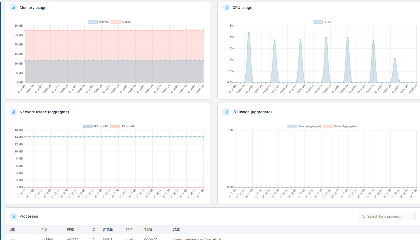This screenshot has height=240, width=420.
Task: Toggle the TX on eth0 legend entry
Action: tap(123, 127)
